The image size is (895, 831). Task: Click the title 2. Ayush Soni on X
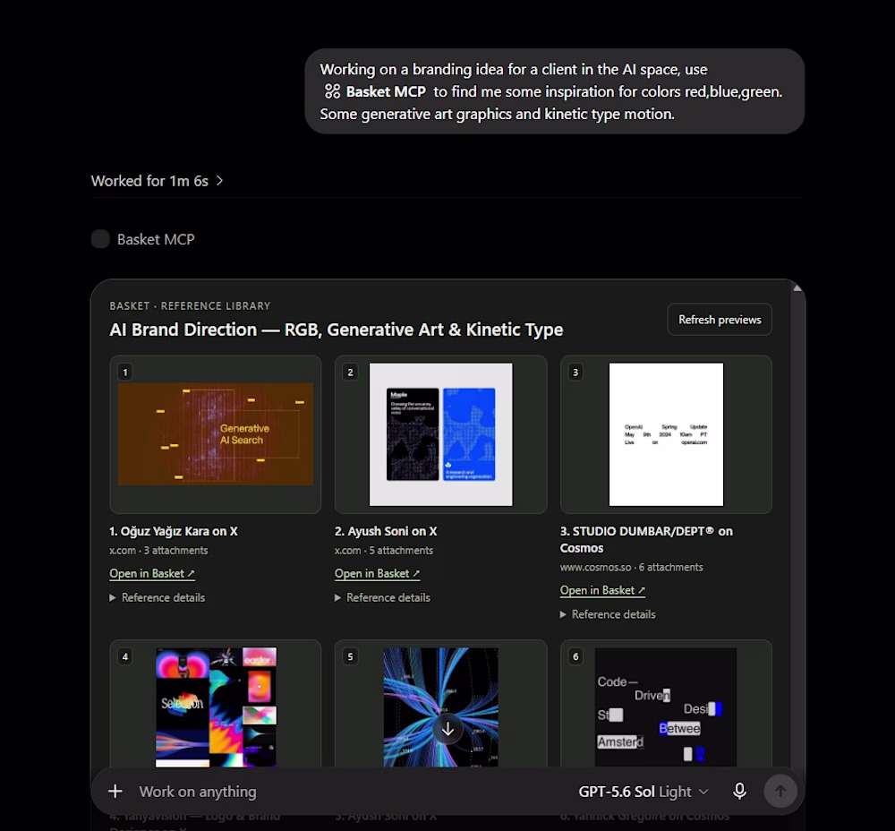(x=386, y=531)
